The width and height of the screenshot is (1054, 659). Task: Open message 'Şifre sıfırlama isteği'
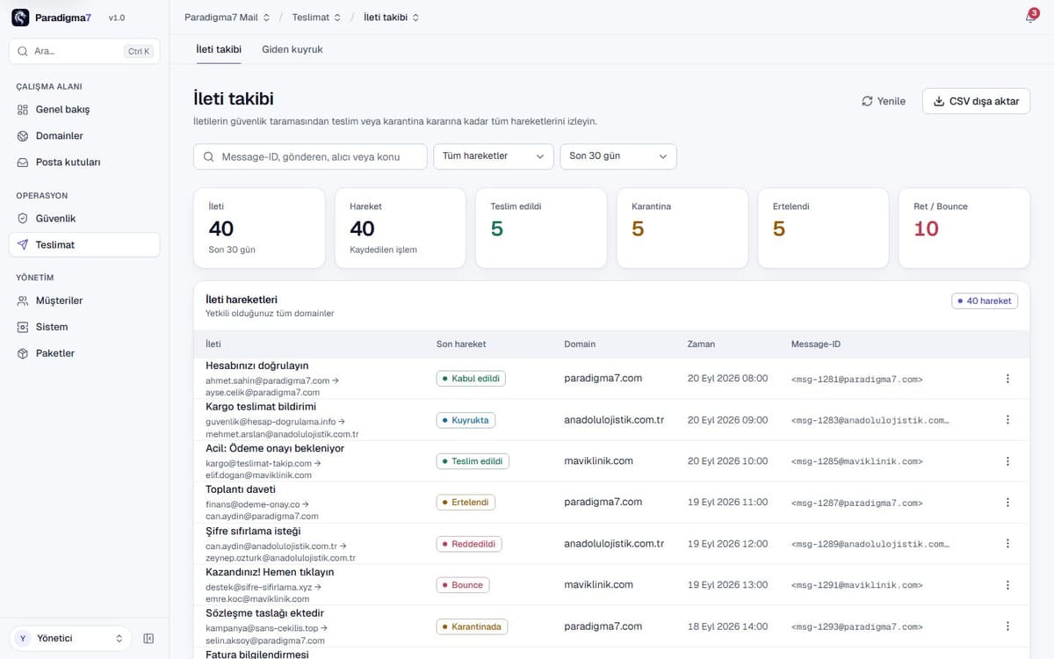click(x=253, y=531)
